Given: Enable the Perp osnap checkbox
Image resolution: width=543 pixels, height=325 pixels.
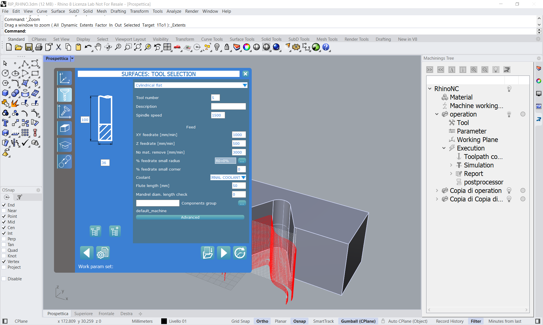Looking at the screenshot, I should pyautogui.click(x=4, y=239).
